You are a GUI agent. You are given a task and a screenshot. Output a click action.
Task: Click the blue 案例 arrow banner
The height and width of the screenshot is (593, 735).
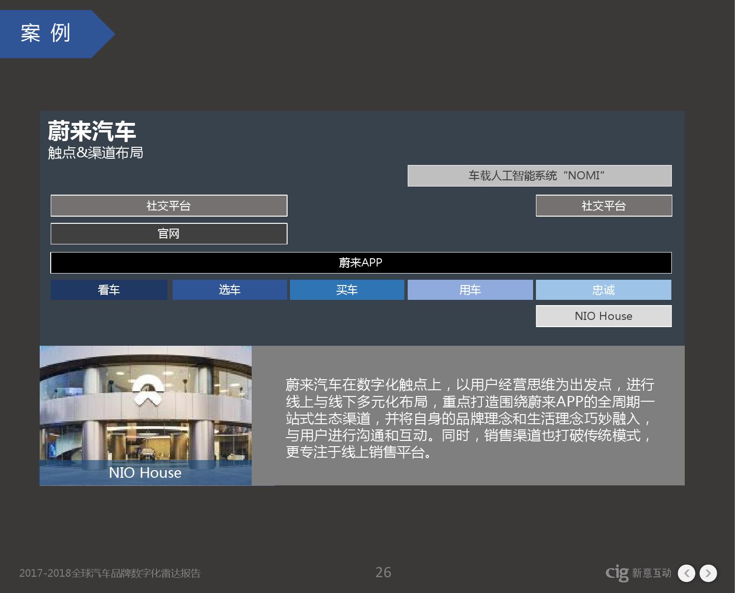pyautogui.click(x=53, y=34)
